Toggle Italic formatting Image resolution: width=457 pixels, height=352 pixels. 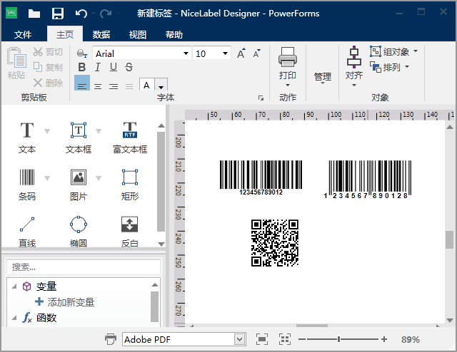(x=98, y=67)
